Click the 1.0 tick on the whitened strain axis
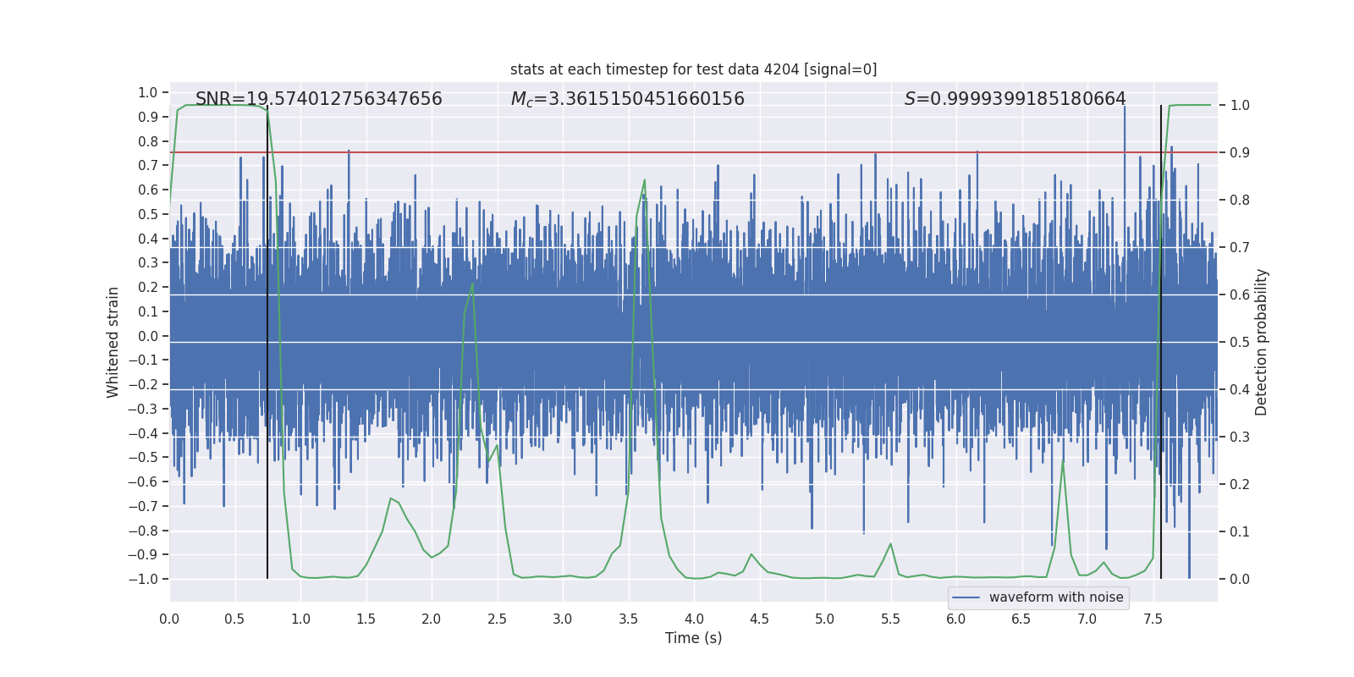1354x677 pixels. point(148,93)
